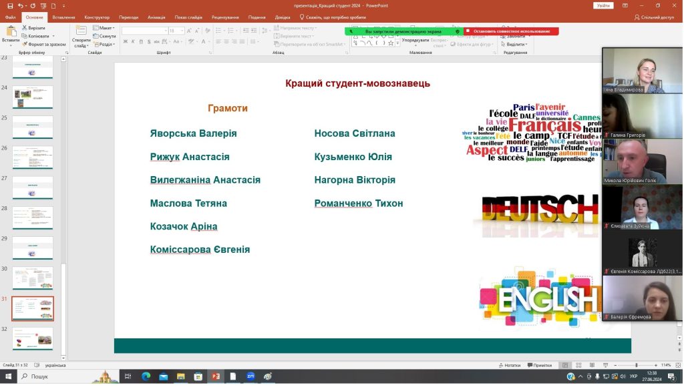Expand the Копіювати dropdown arrow

53,36
